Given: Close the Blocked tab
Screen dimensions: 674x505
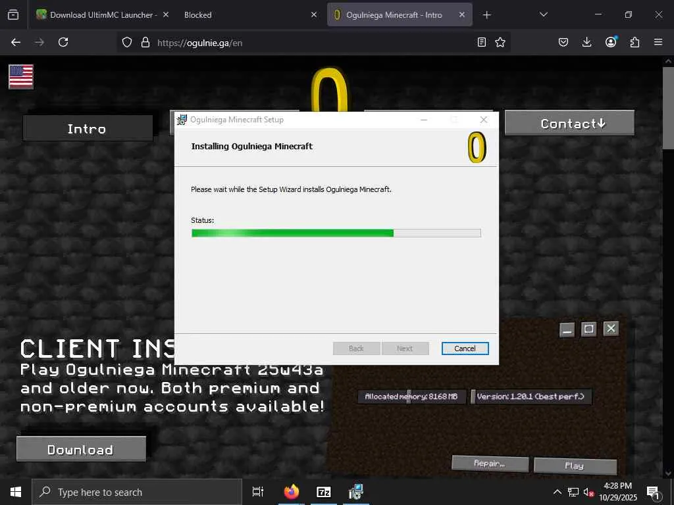Looking at the screenshot, I should [314, 14].
